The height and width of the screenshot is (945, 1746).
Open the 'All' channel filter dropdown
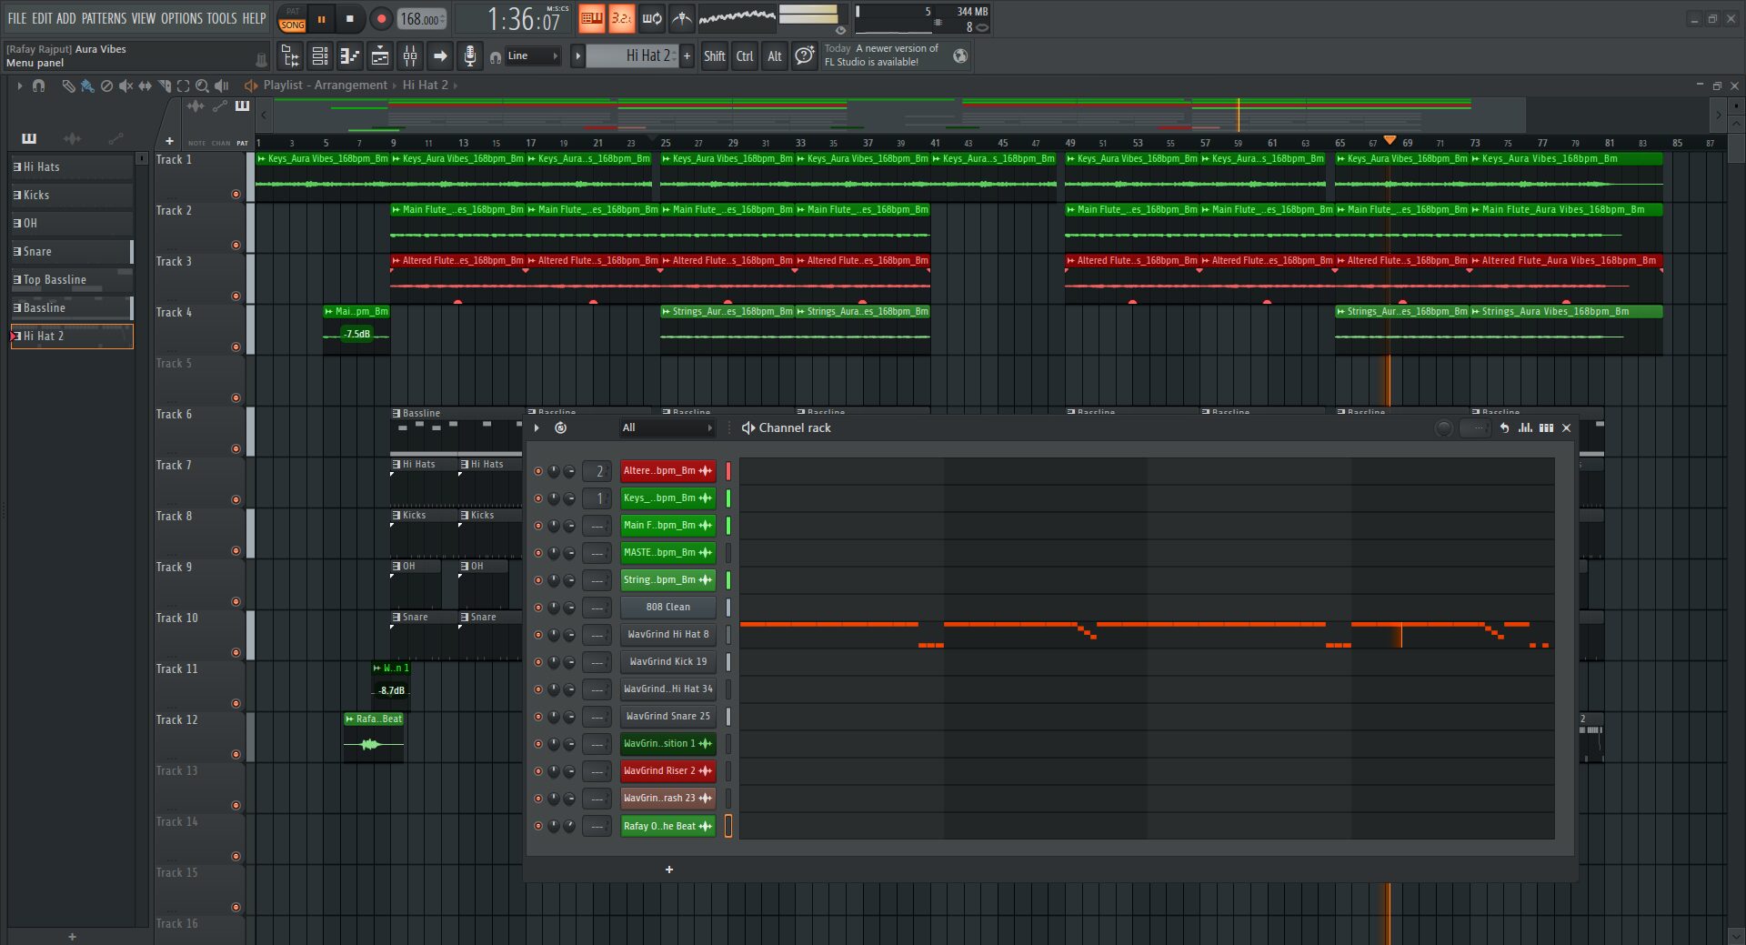[x=667, y=428]
